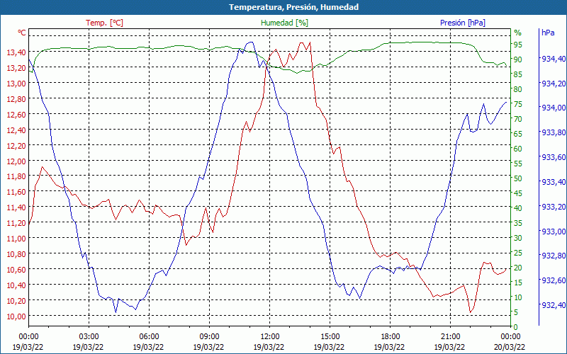Viewport: 567px width, 354px height.
Task: Click the 933,20 pressure axis value
Action: [553, 207]
